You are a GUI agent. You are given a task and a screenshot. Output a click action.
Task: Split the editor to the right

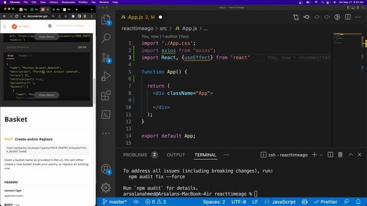click(x=348, y=17)
